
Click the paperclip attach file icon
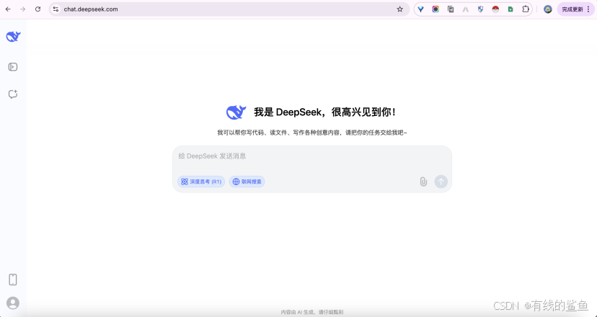pyautogui.click(x=423, y=182)
